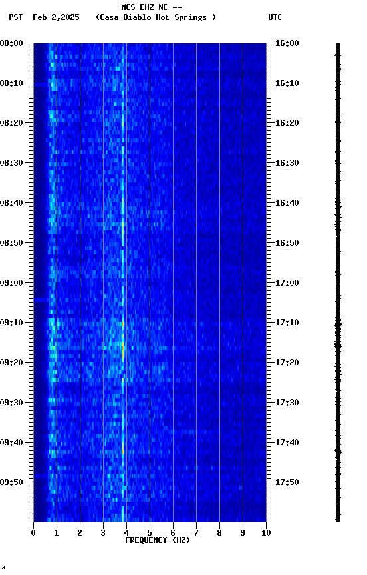Click the 16:40 UTC time label
Viewport: 367px width, 575px height.
(x=287, y=203)
